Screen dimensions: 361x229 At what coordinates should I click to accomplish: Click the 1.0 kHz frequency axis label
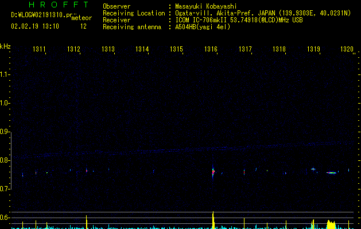pos(5,103)
